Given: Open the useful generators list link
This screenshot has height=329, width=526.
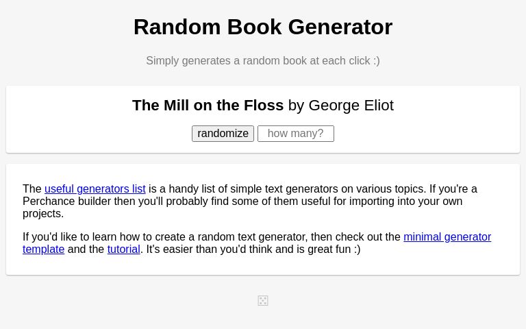Looking at the screenshot, I should coord(95,189).
